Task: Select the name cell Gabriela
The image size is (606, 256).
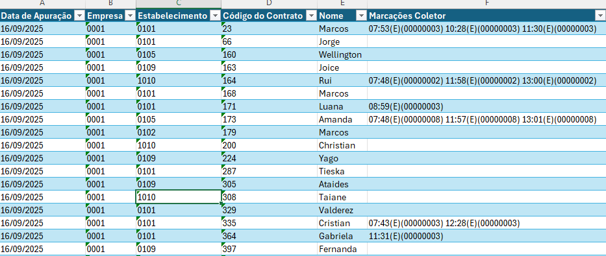Action: tap(342, 236)
